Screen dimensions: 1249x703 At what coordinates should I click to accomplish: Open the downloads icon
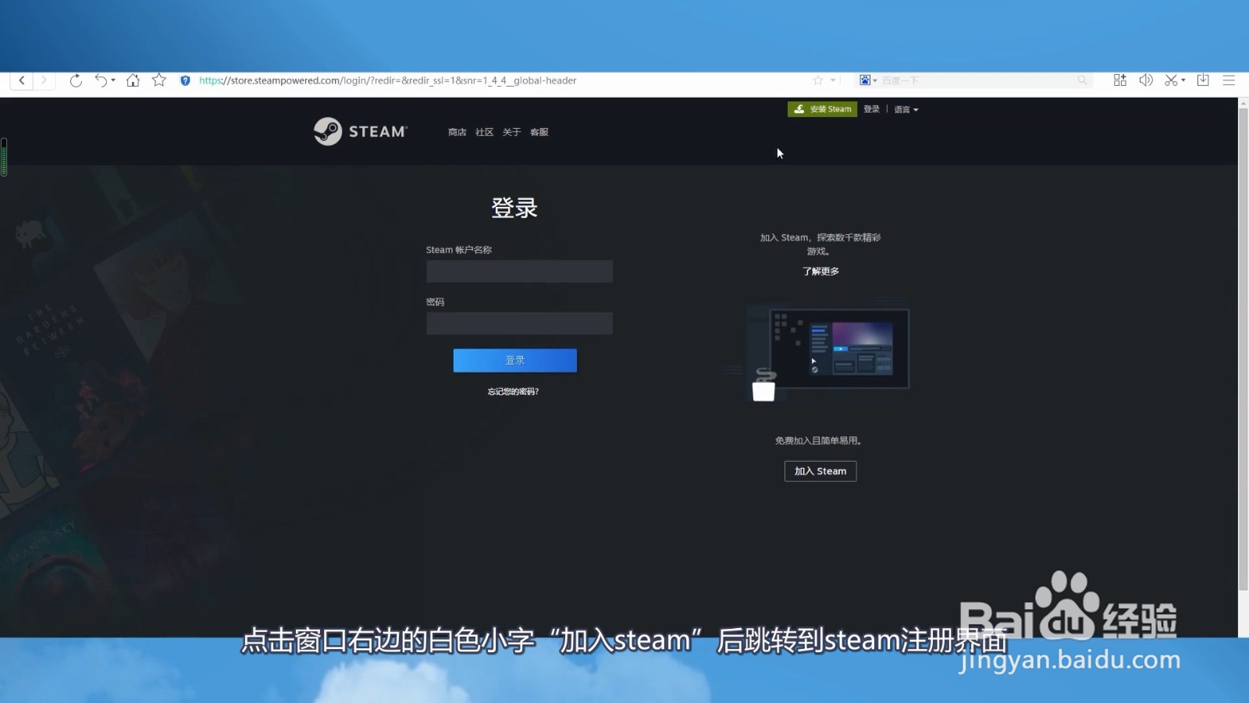tap(1203, 80)
